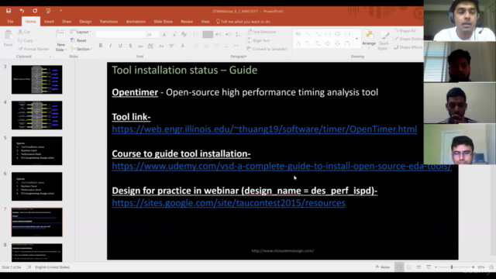This screenshot has width=496, height=279.
Task: Open the View tab
Action: pyautogui.click(x=205, y=22)
